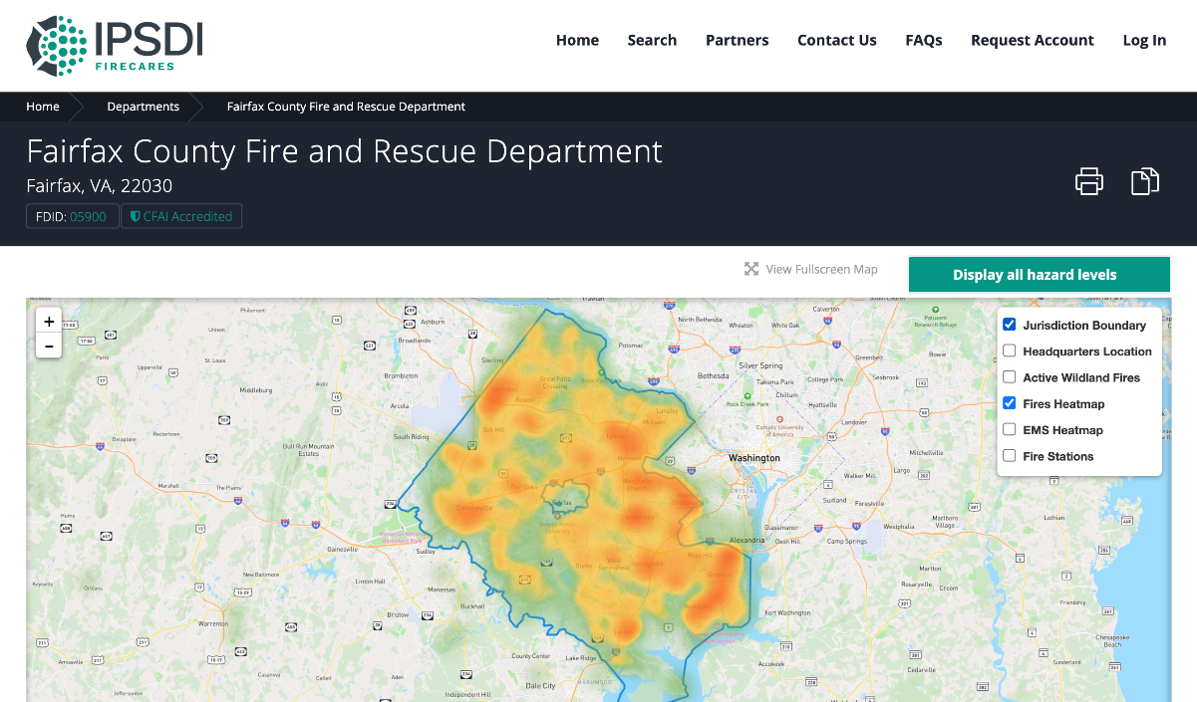The height and width of the screenshot is (702, 1197).
Task: Open the document export icon
Action: pos(1144,181)
